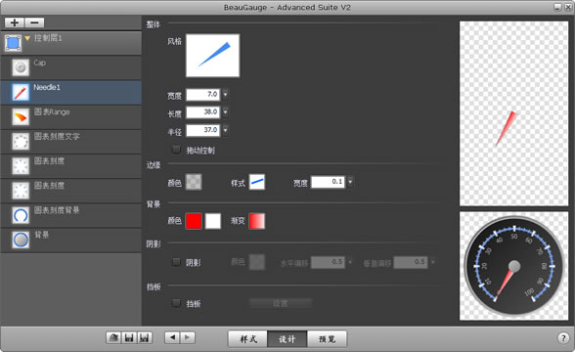Pick the red background color swatch

194,221
